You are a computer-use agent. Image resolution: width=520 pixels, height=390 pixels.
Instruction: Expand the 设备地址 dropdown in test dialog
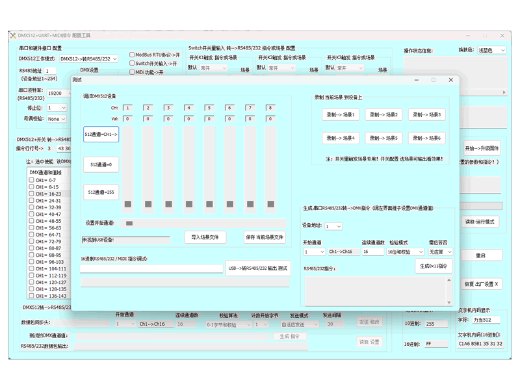pyautogui.click(x=333, y=226)
